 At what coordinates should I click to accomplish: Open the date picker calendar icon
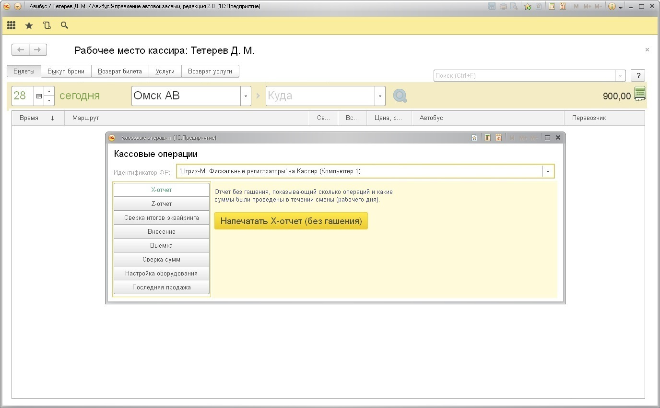point(39,96)
